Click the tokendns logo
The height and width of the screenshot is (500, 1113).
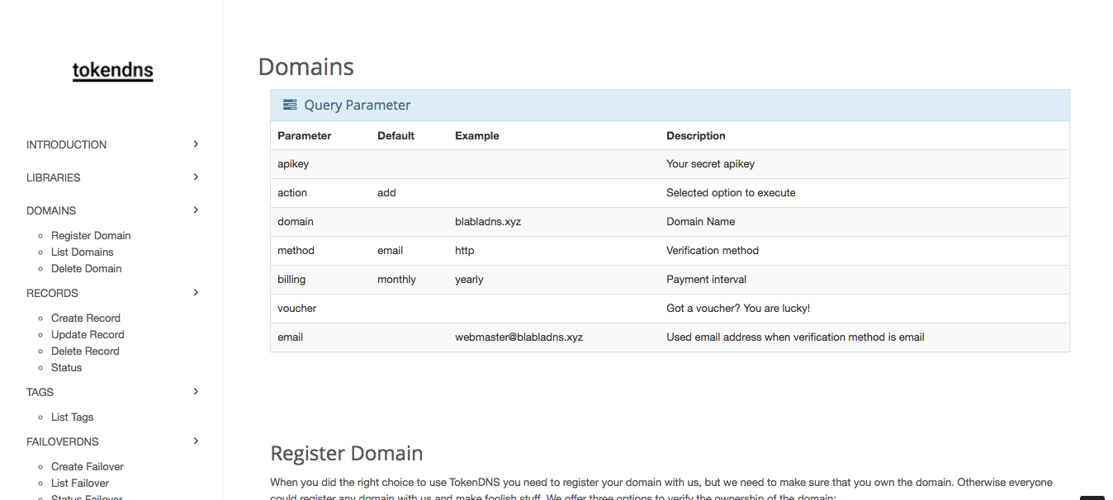coord(113,72)
